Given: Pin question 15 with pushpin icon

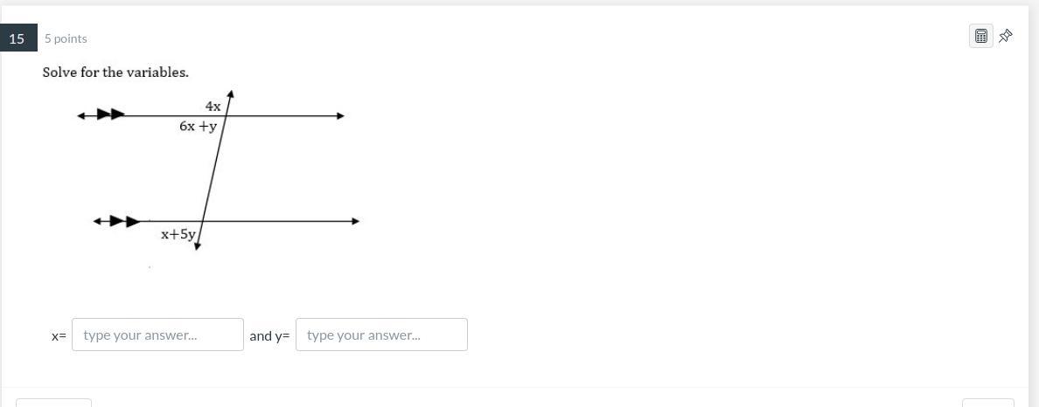Looking at the screenshot, I should coord(1006,36).
